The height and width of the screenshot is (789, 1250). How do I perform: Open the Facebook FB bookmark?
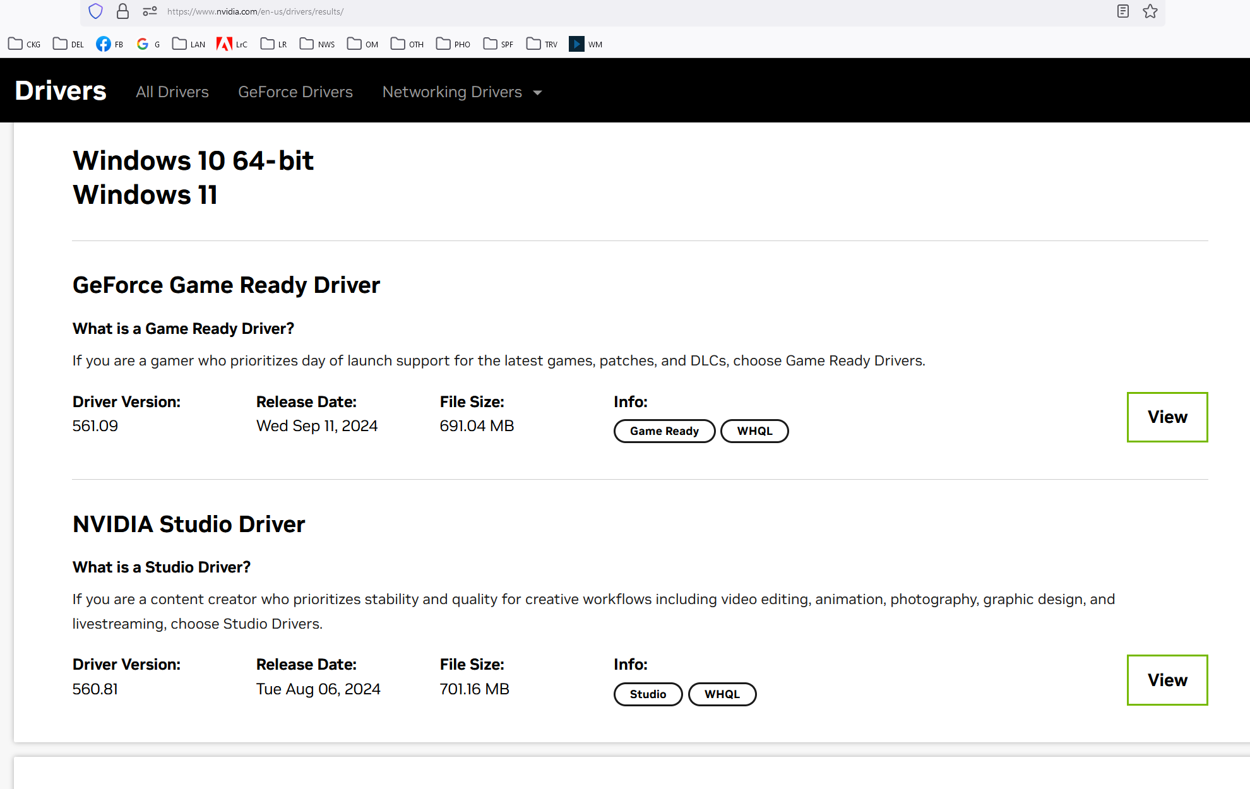coord(109,44)
